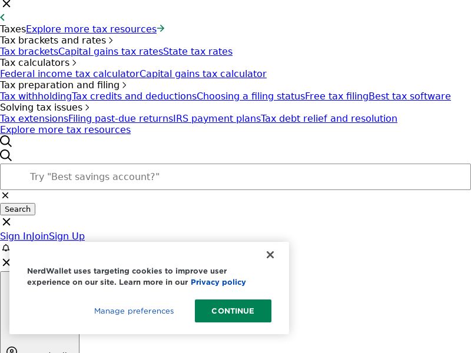The width and height of the screenshot is (471, 353).
Task: Open Tax extensions link
Action: pyautogui.click(x=34, y=119)
